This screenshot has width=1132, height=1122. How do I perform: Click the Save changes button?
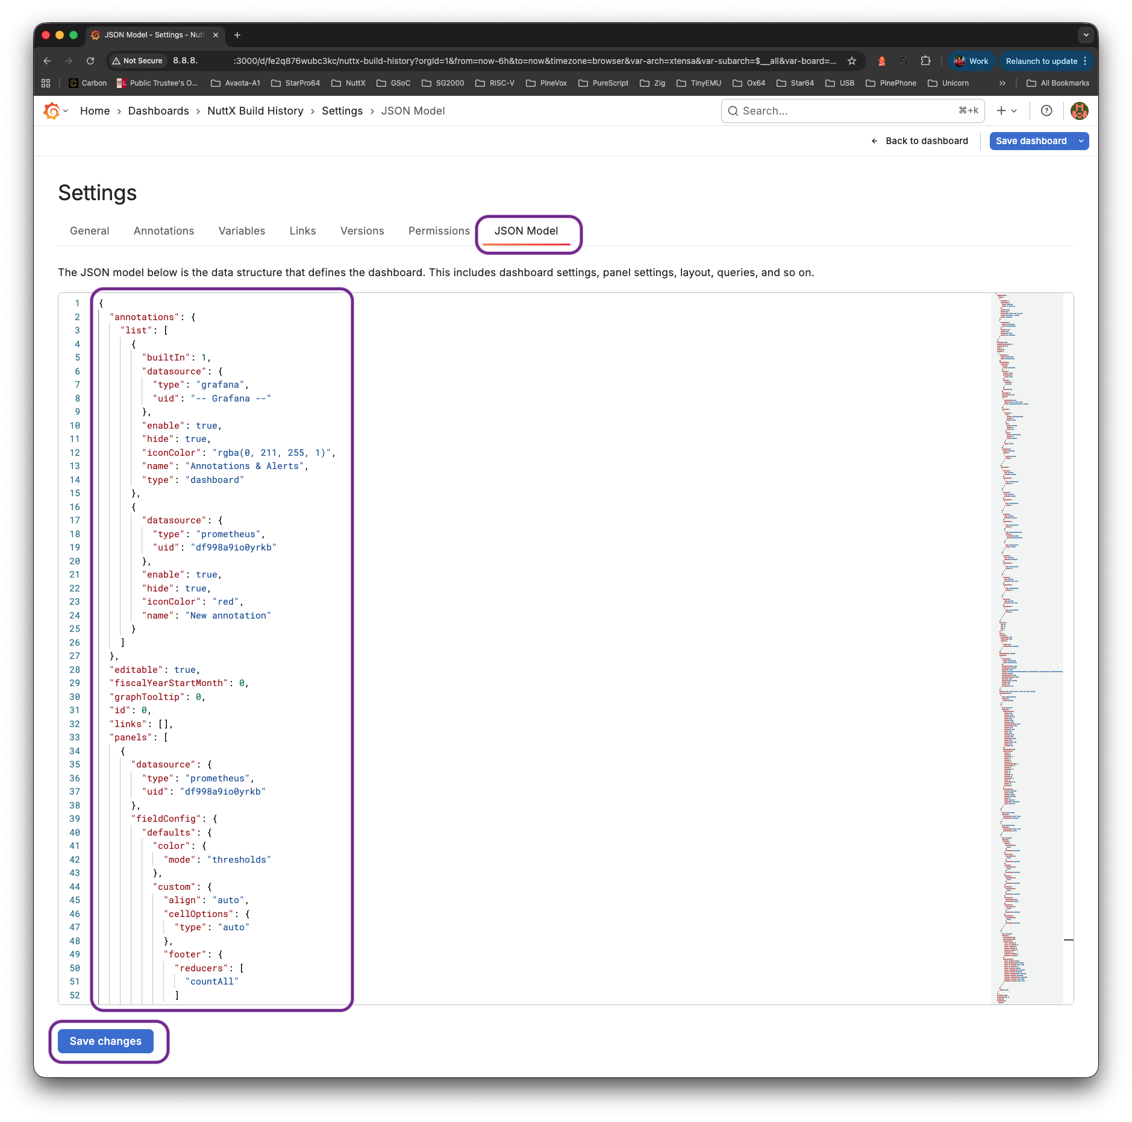click(105, 1041)
